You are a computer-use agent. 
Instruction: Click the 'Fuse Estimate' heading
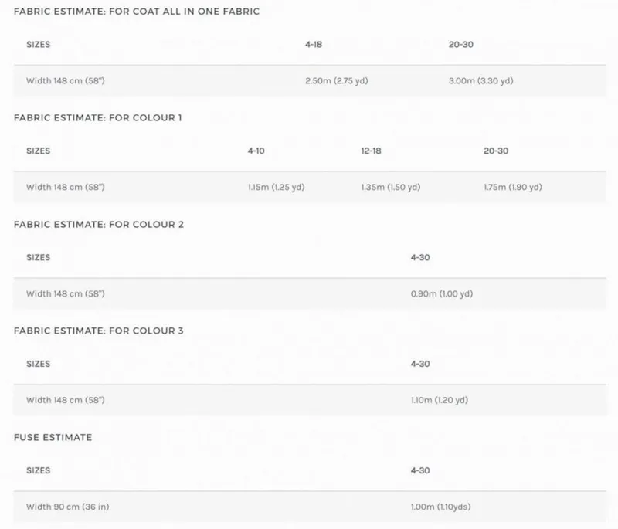pyautogui.click(x=53, y=437)
